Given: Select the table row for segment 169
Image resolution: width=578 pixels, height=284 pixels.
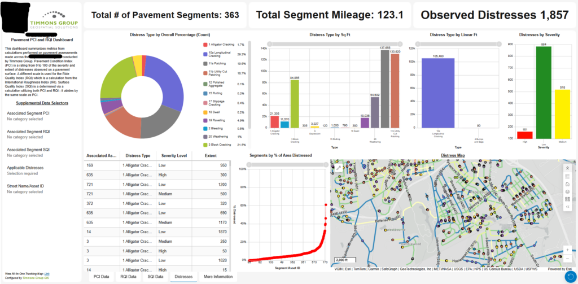Looking at the screenshot, I should click(x=157, y=165).
